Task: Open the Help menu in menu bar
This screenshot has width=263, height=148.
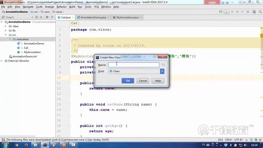Action: (116, 7)
